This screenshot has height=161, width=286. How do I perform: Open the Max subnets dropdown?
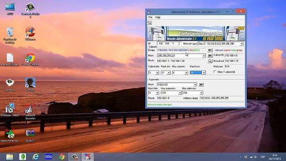186,72
